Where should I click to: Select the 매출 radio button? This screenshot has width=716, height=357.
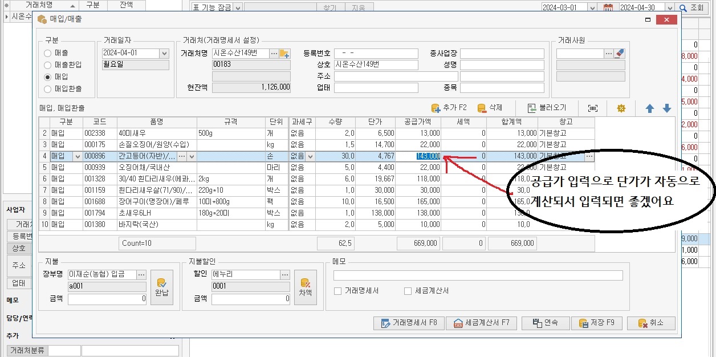[48, 53]
